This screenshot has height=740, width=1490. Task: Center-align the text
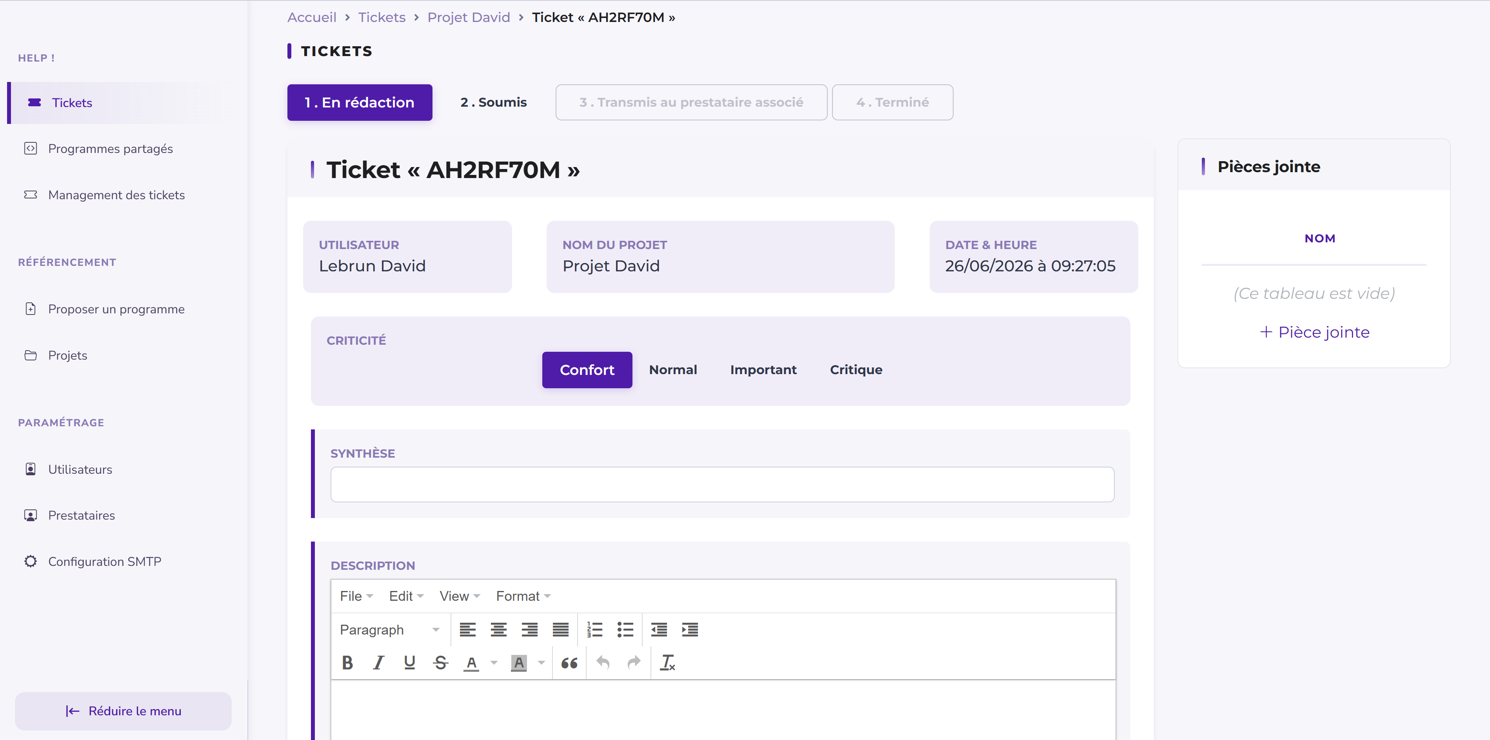499,629
